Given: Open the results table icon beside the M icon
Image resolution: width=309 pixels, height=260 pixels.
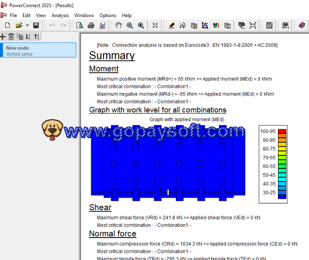Looking at the screenshot, I should click(228, 25).
